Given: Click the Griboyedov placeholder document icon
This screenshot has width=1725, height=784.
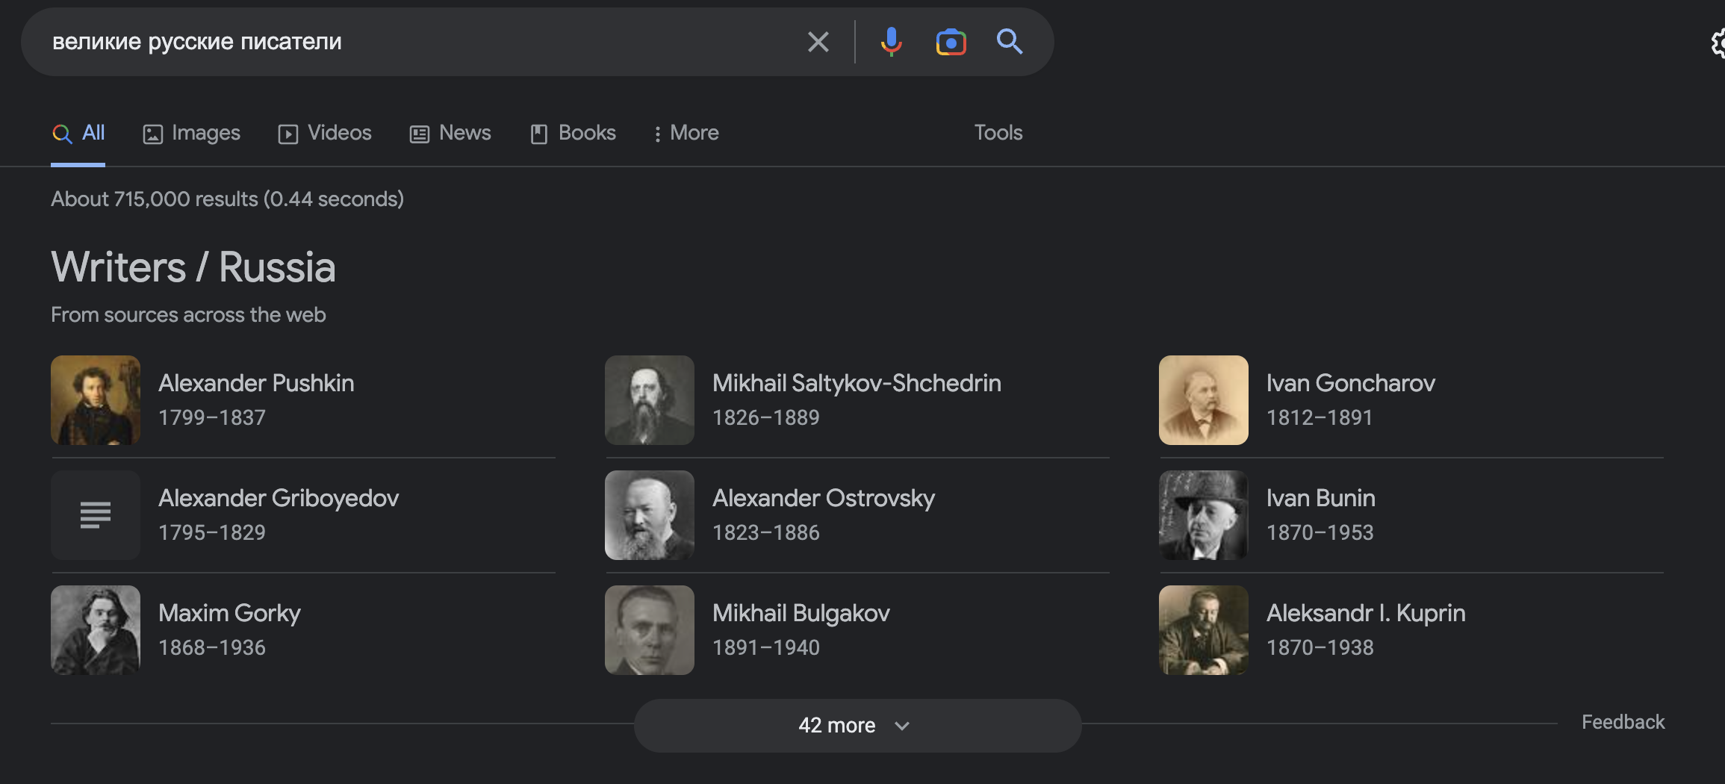Looking at the screenshot, I should [96, 515].
